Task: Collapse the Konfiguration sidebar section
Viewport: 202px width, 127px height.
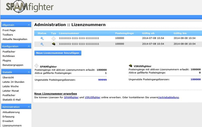Action: pos(29,46)
